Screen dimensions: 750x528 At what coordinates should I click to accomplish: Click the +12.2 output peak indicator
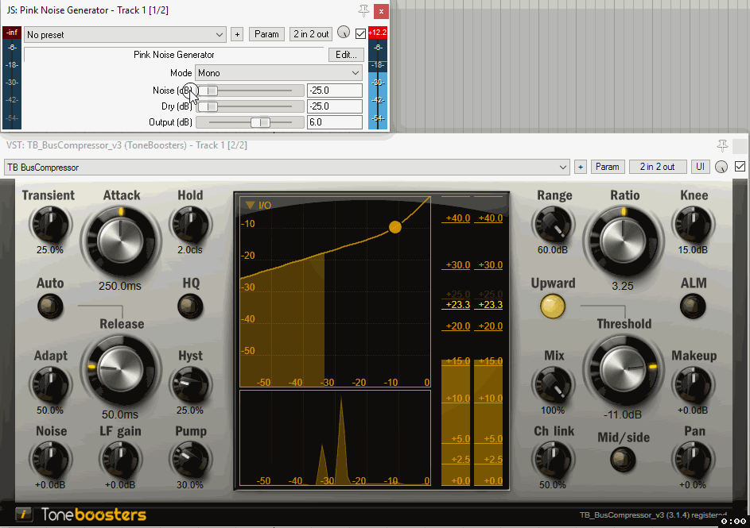378,33
